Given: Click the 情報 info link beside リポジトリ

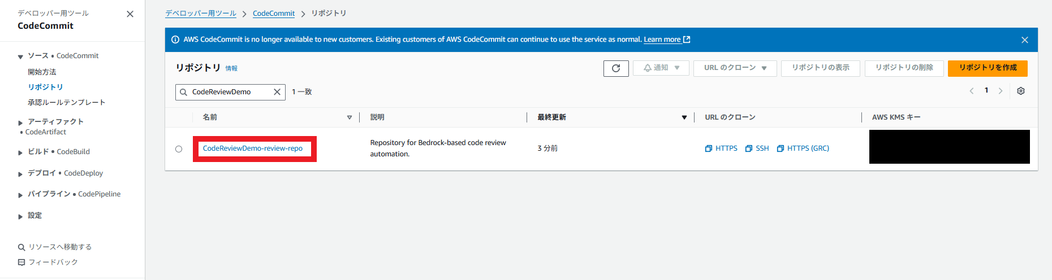Looking at the screenshot, I should pyautogui.click(x=231, y=68).
